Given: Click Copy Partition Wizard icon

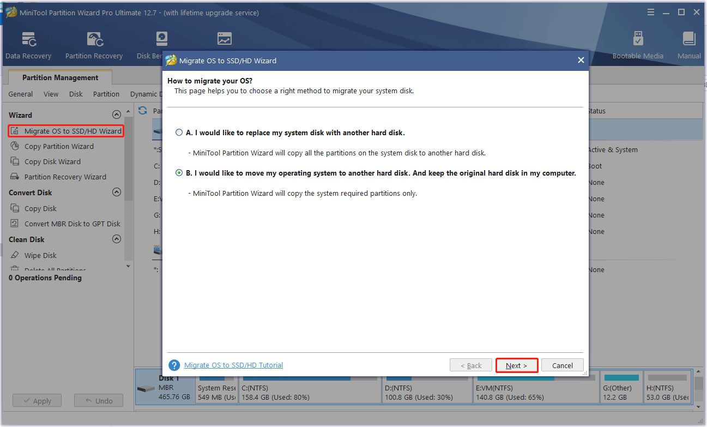Looking at the screenshot, I should [15, 146].
